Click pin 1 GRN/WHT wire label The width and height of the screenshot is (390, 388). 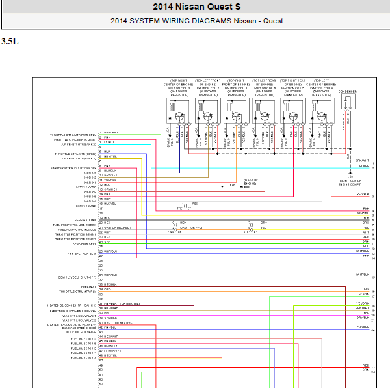click(x=111, y=133)
